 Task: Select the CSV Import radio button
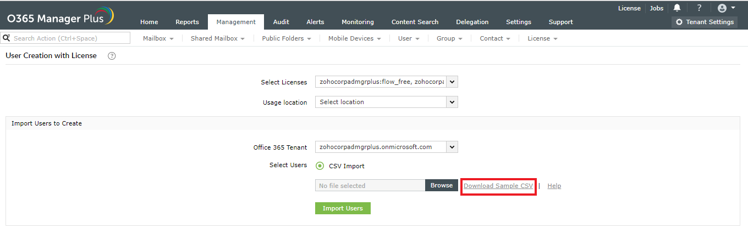pos(320,166)
